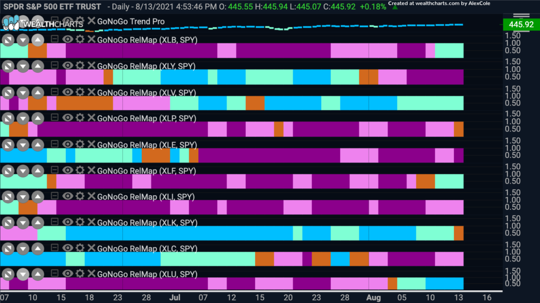Hide the RelMap XLU indicator

(67, 274)
